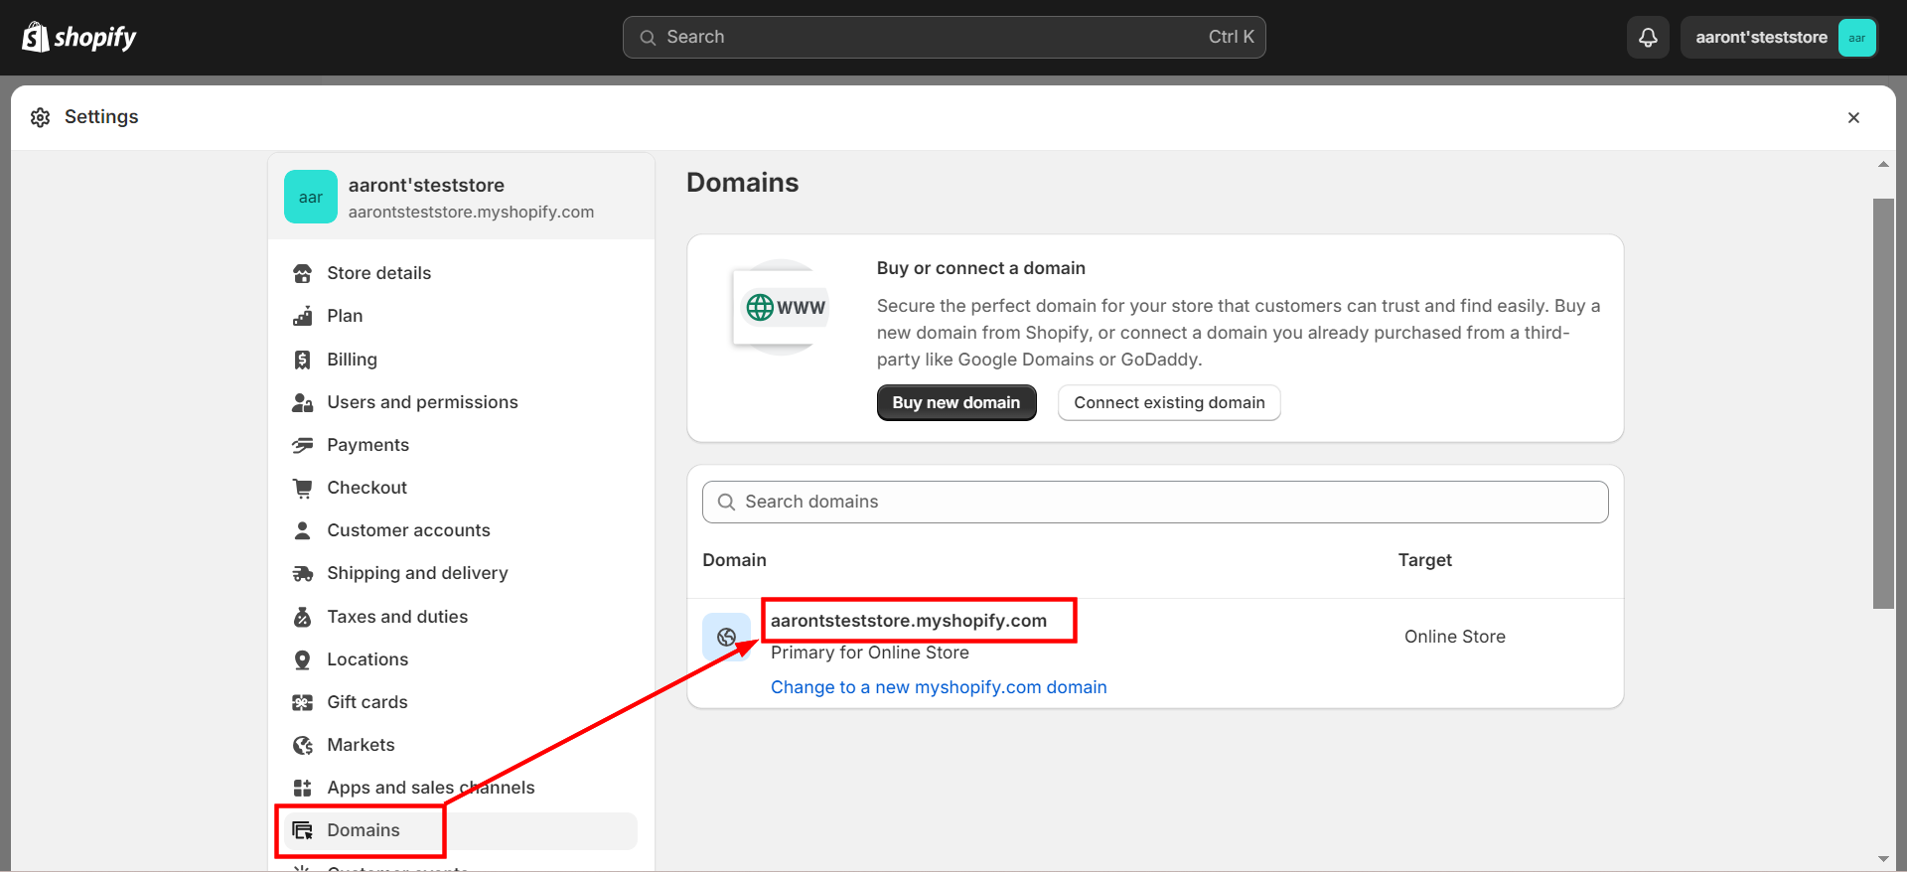The width and height of the screenshot is (1907, 872).
Task: Click the Online Store target cell
Action: [1455, 637]
